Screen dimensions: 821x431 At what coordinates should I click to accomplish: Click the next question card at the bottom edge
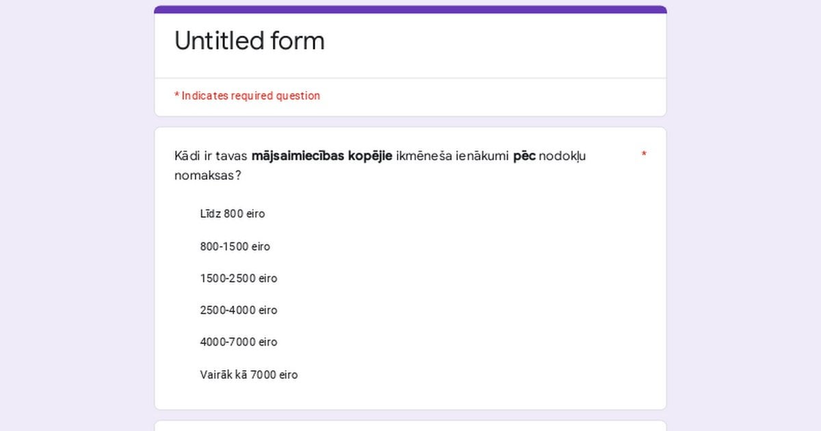point(410,426)
